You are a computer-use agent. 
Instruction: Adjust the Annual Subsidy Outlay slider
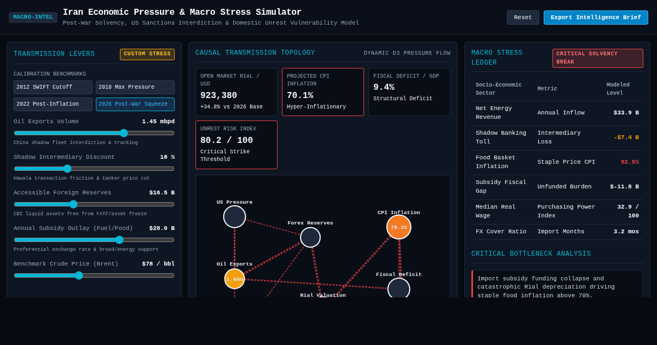pyautogui.click(x=94, y=240)
